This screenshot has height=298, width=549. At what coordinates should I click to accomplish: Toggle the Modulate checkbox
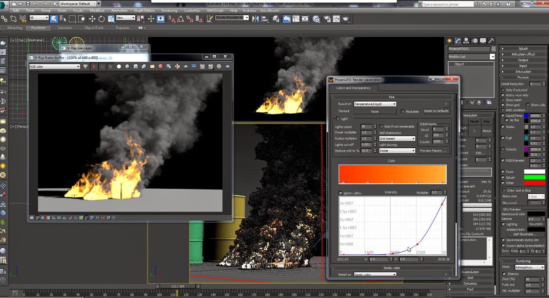pos(403,111)
